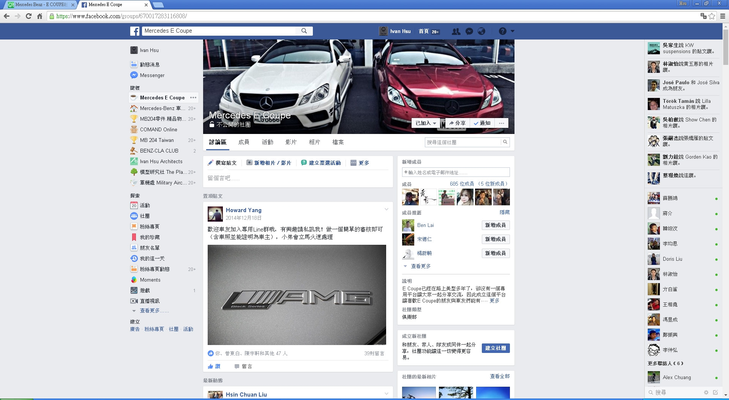The height and width of the screenshot is (400, 729).
Task: Open Howard Yang post options chevron
Action: [x=387, y=209]
